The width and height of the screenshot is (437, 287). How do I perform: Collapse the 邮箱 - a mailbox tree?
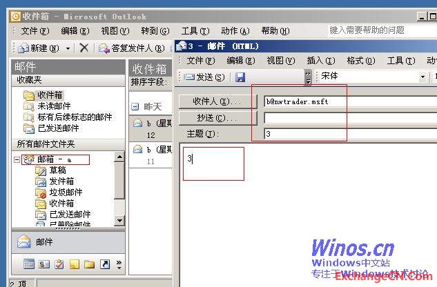[x=17, y=159]
